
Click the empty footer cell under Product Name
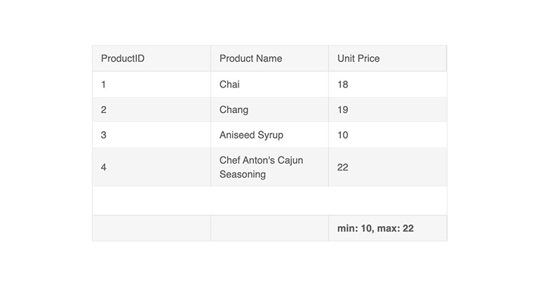coord(270,228)
